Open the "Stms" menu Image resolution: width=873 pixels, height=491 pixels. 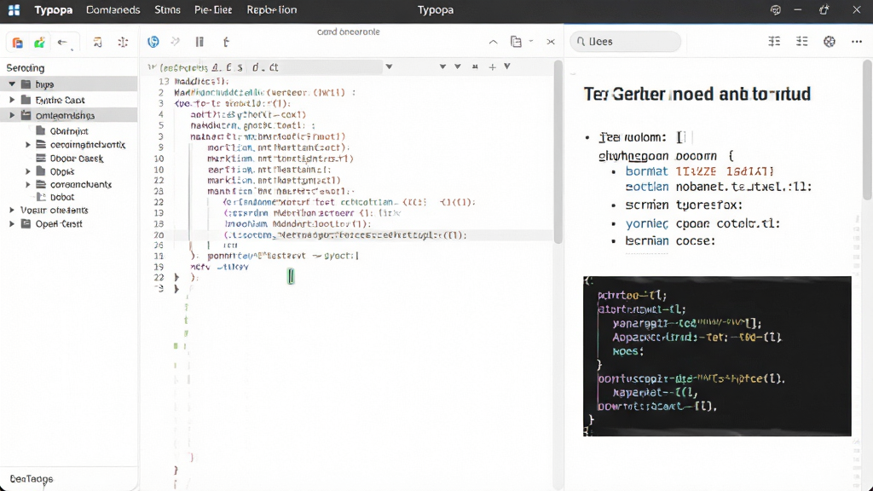(x=167, y=10)
